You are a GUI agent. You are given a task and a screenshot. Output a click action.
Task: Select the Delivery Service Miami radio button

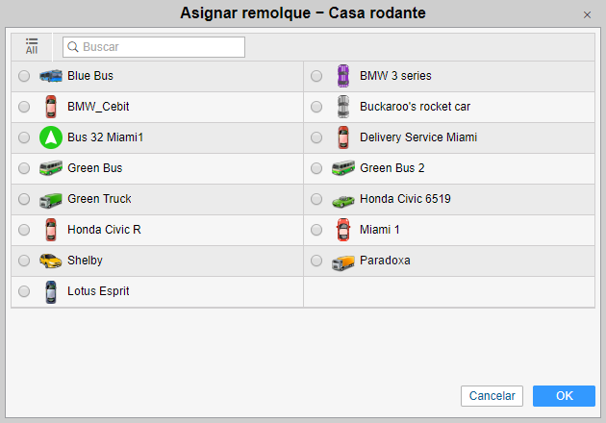pos(316,137)
